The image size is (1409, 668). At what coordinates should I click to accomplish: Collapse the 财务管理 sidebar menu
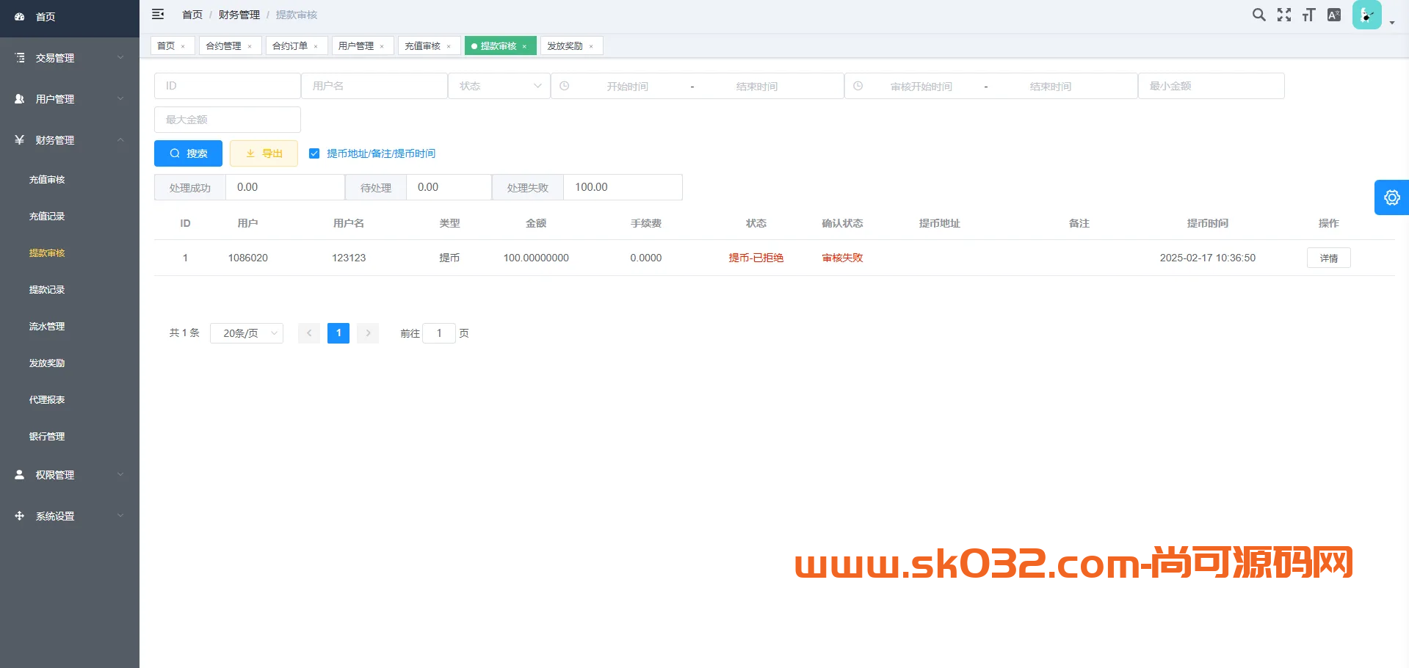click(x=55, y=140)
